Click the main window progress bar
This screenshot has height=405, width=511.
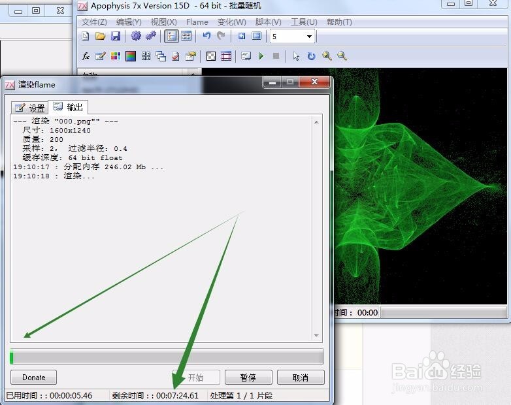444,313
